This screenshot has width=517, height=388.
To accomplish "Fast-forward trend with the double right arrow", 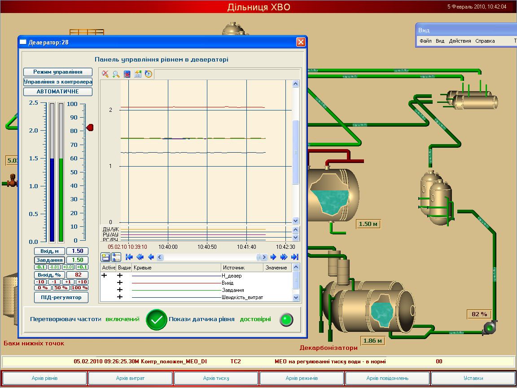I will tap(284, 257).
